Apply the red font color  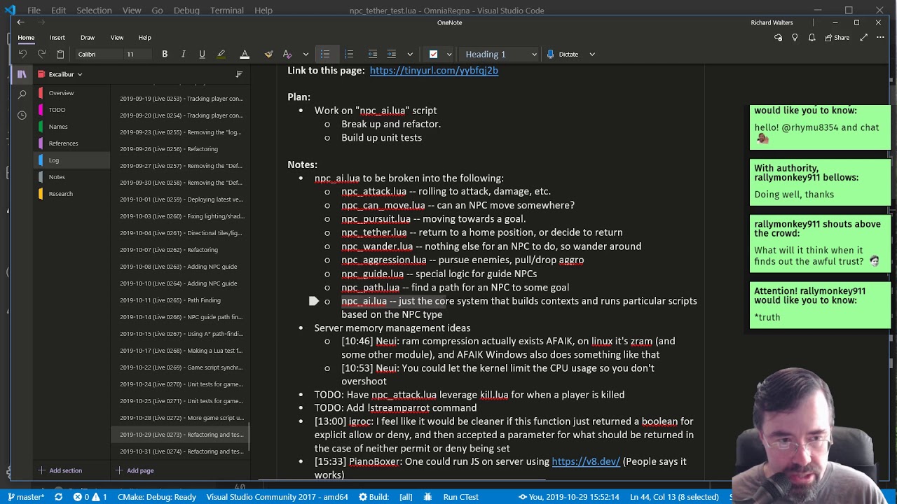click(245, 54)
